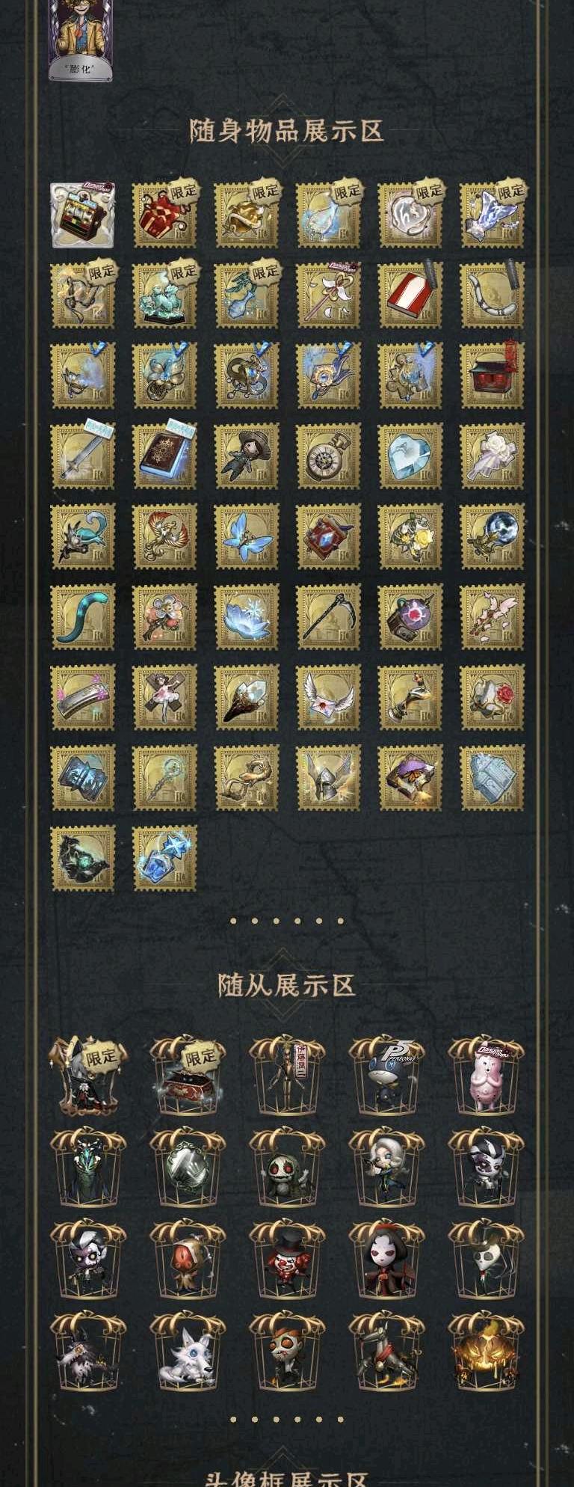Choose the pocket watch accessory stamp

(328, 456)
